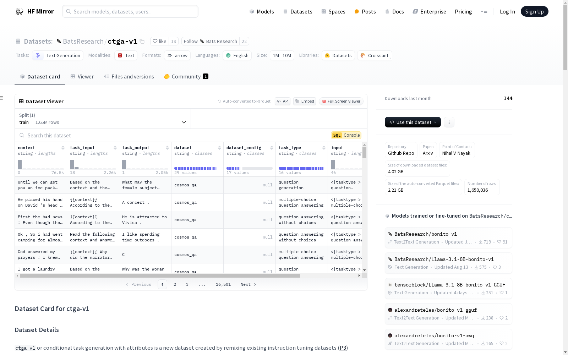Screen dimensions: 568x355
Task: Click the table's vertical scrollbar thumb
Action: 364,153
